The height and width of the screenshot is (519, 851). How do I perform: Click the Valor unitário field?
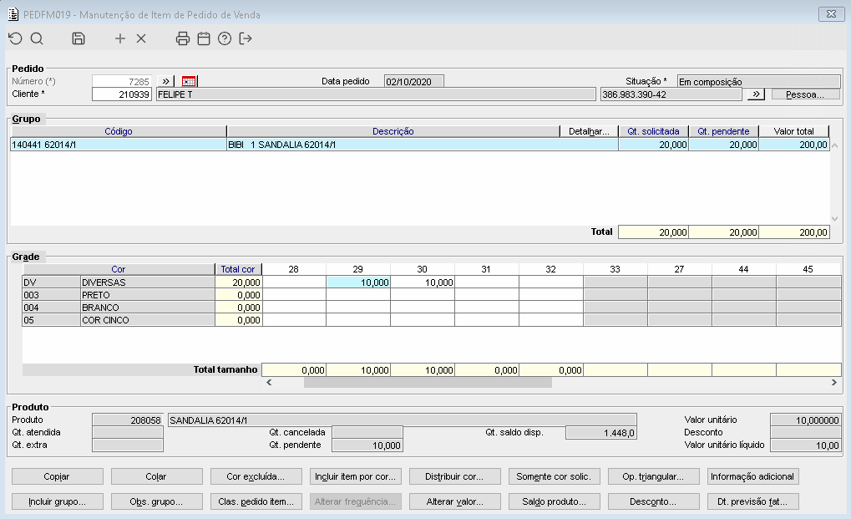pyautogui.click(x=805, y=420)
